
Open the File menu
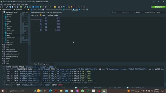pos(2,4)
